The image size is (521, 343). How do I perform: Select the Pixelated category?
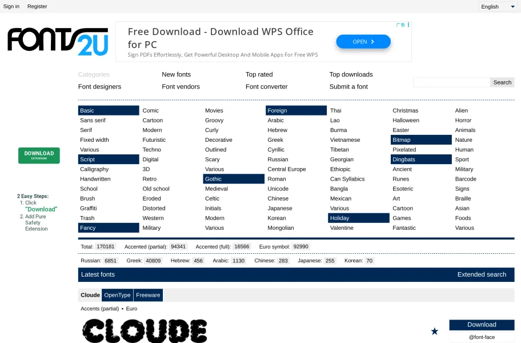(404, 150)
